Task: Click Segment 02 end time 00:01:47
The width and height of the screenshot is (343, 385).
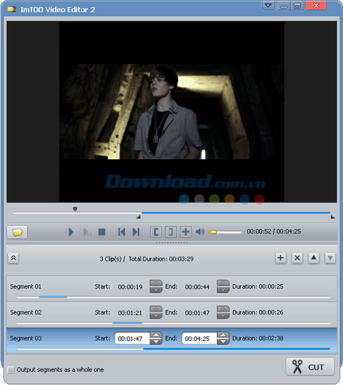Action: point(198,312)
